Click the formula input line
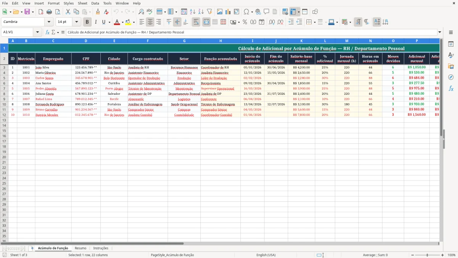 pos(252,32)
